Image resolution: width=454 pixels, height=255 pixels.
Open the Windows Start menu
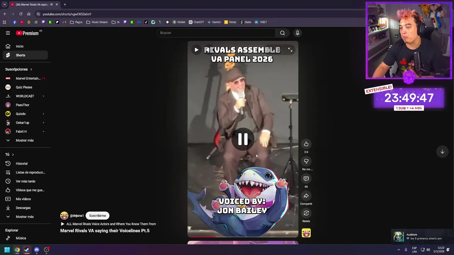pyautogui.click(x=7, y=250)
